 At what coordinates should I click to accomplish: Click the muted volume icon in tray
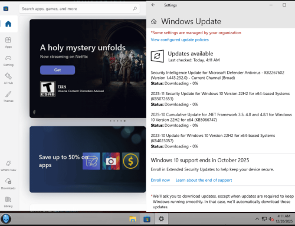point(271,219)
